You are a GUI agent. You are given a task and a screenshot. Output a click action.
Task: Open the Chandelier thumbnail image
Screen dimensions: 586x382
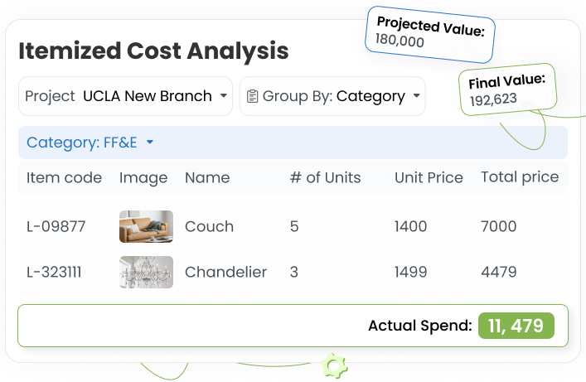pyautogui.click(x=146, y=272)
